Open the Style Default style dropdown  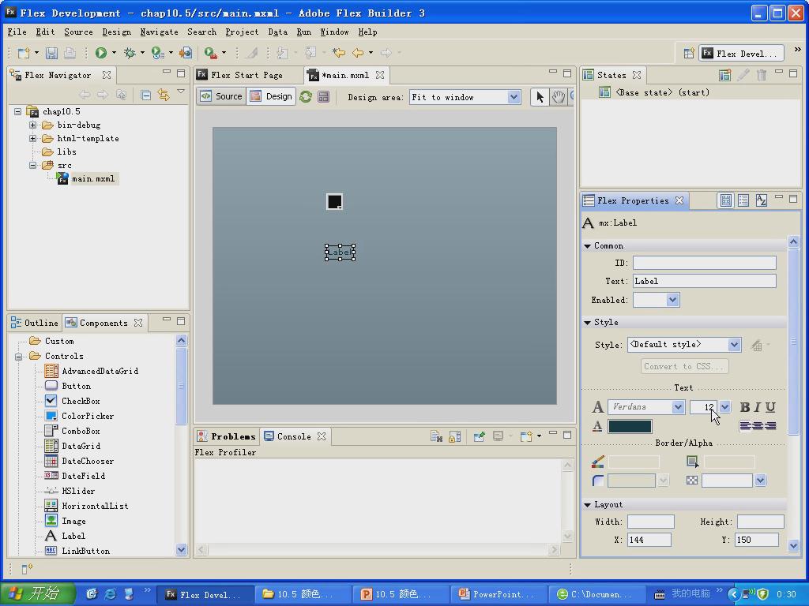point(734,345)
